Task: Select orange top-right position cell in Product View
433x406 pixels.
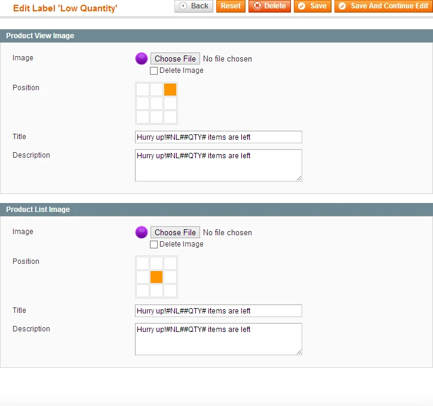Action: pos(170,90)
